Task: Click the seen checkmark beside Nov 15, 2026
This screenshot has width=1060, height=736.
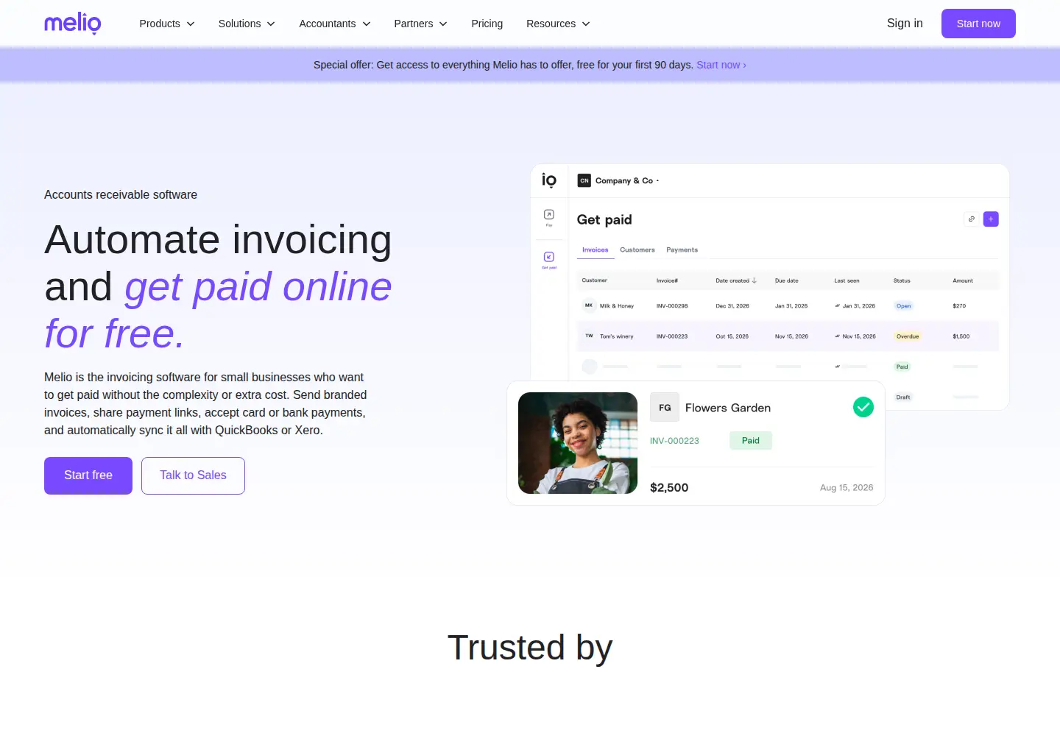Action: click(x=838, y=336)
